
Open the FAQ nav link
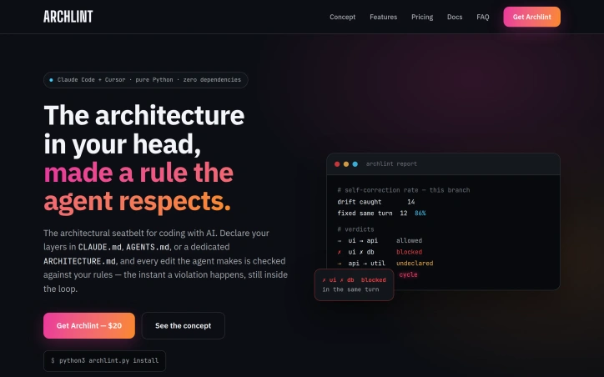point(483,17)
